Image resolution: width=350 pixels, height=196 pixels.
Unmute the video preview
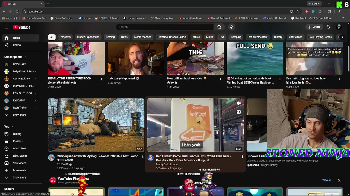(238, 103)
